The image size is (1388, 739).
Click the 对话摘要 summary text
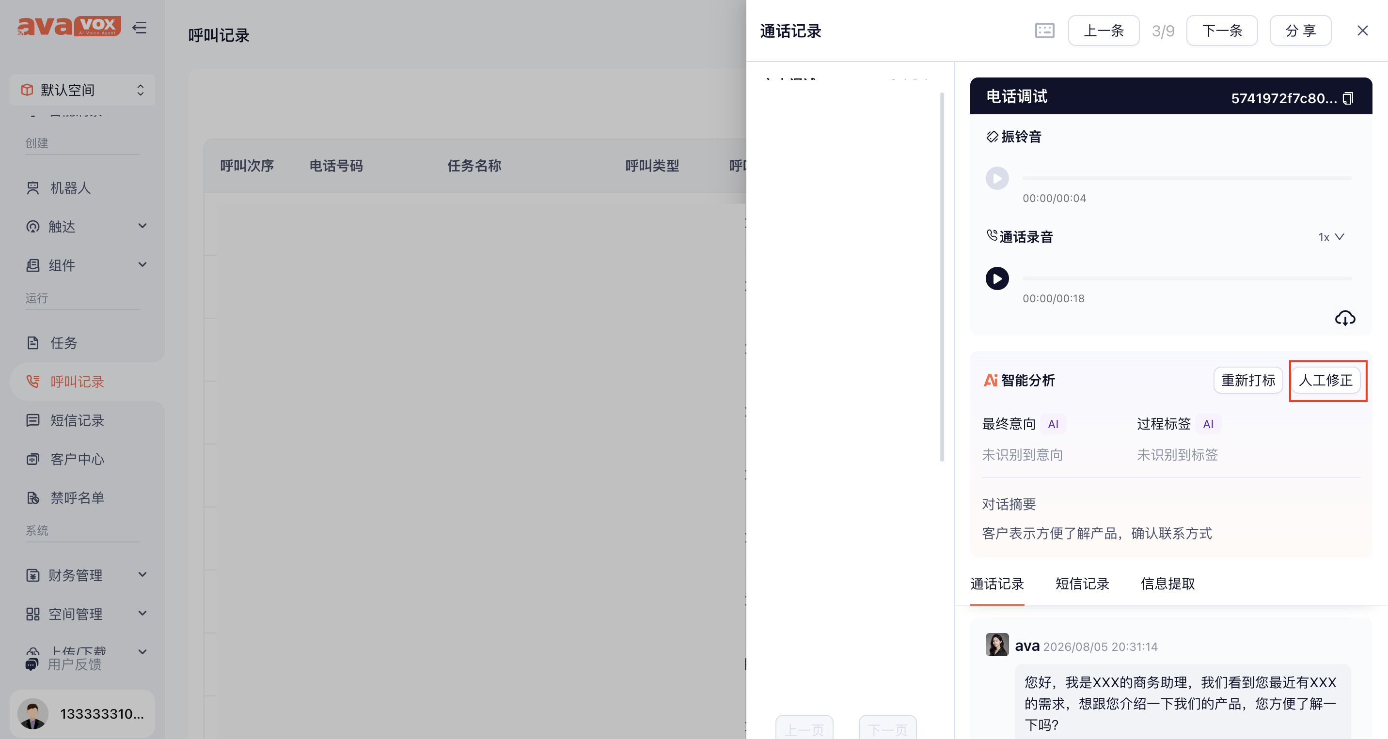[x=1097, y=533]
